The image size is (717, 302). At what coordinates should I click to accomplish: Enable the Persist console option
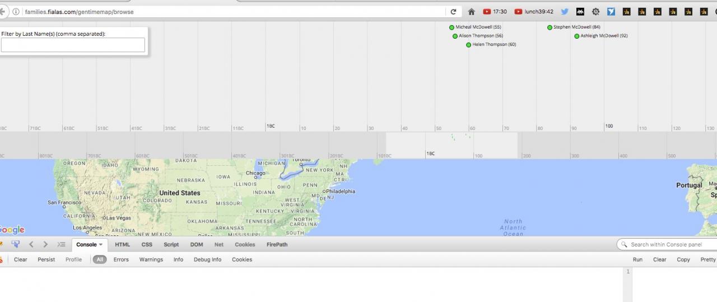coord(46,259)
